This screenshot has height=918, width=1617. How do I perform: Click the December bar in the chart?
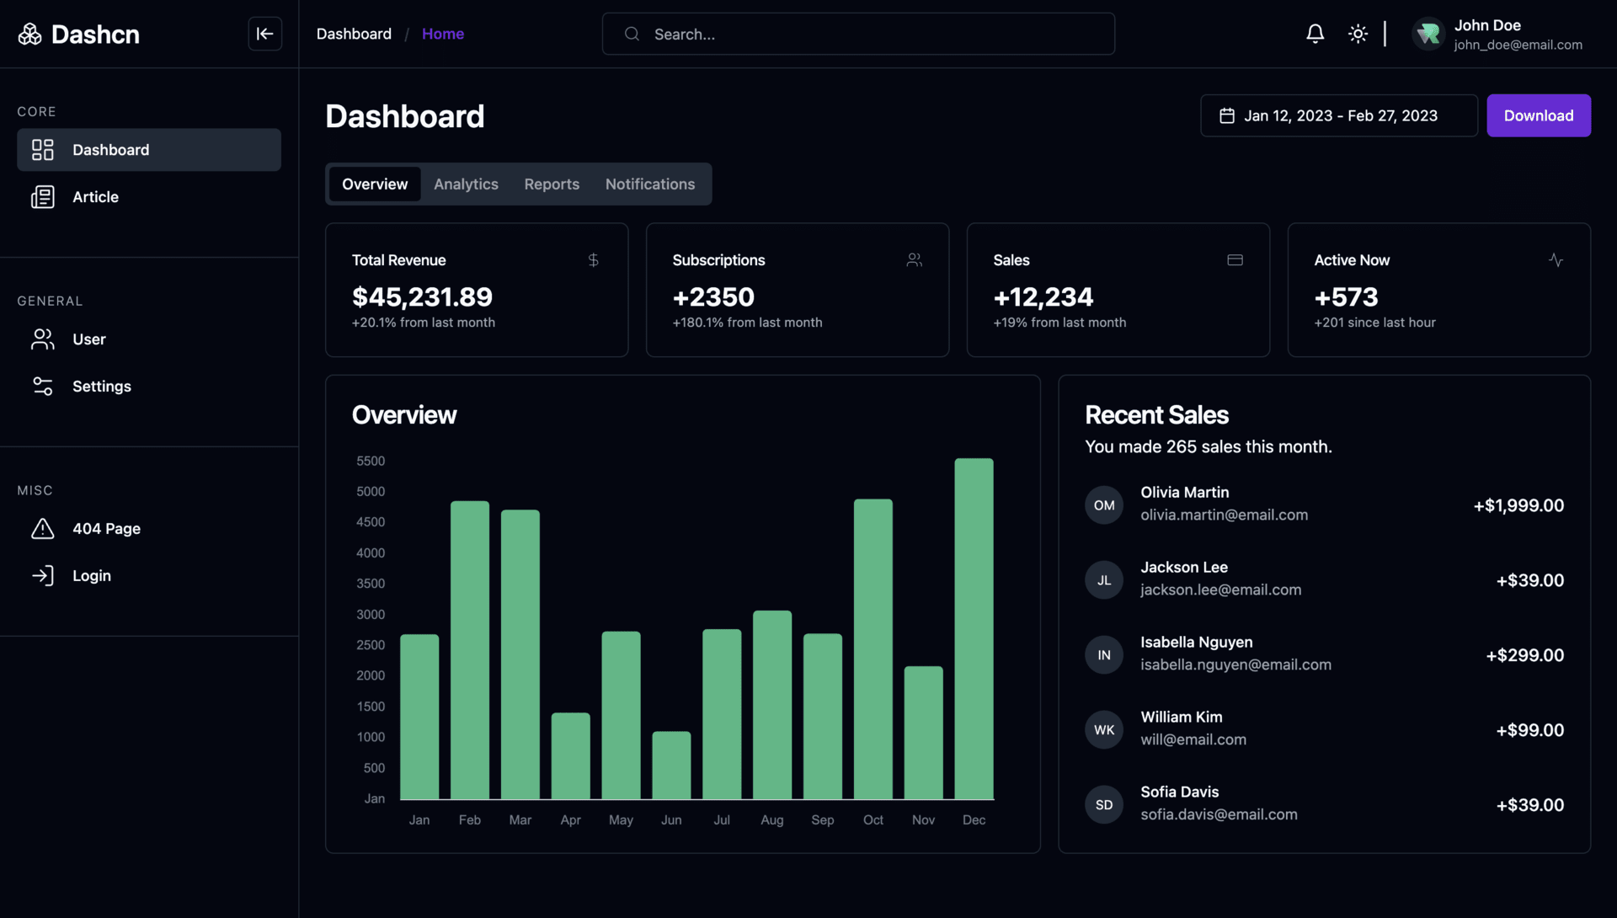974,628
